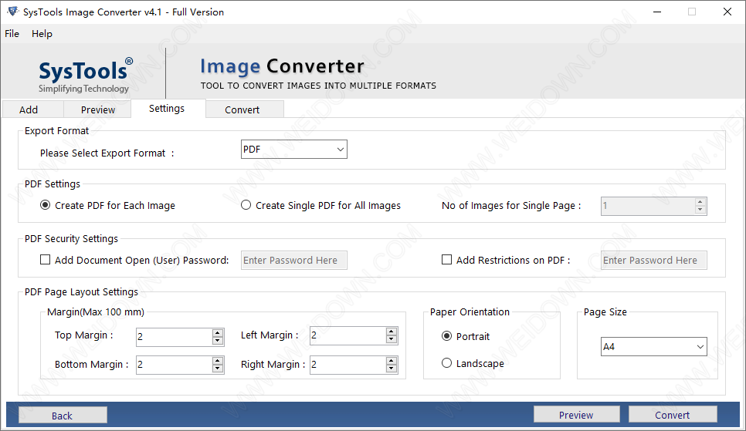Tick Add Restrictions on PDF checkbox

tap(446, 260)
